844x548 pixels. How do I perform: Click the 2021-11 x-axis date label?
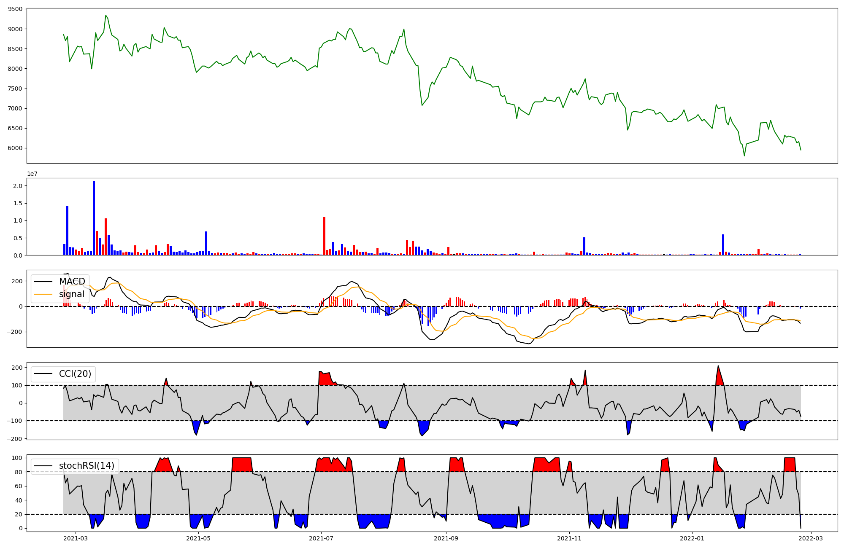[570, 538]
